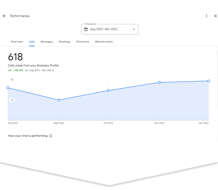Click the Nov 2022 data point
The image size is (218, 190).
click(159, 82)
